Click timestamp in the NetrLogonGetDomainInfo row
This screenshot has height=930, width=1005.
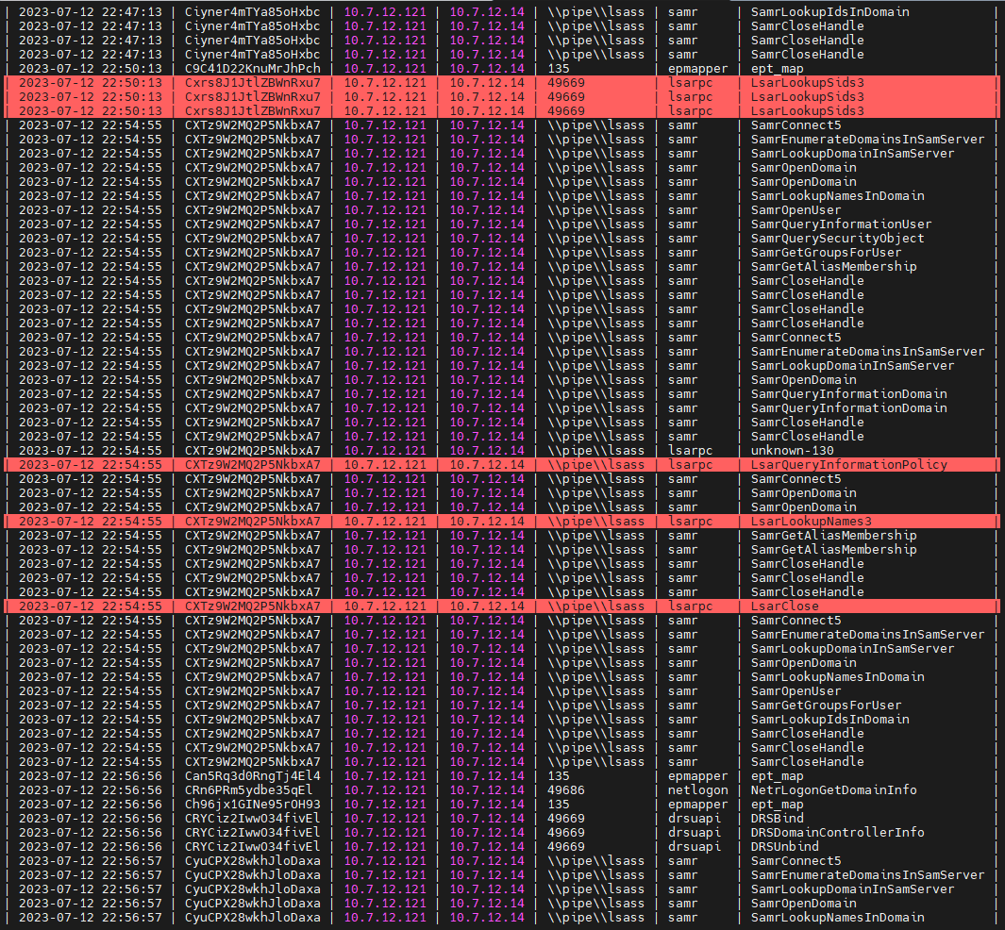pos(91,789)
